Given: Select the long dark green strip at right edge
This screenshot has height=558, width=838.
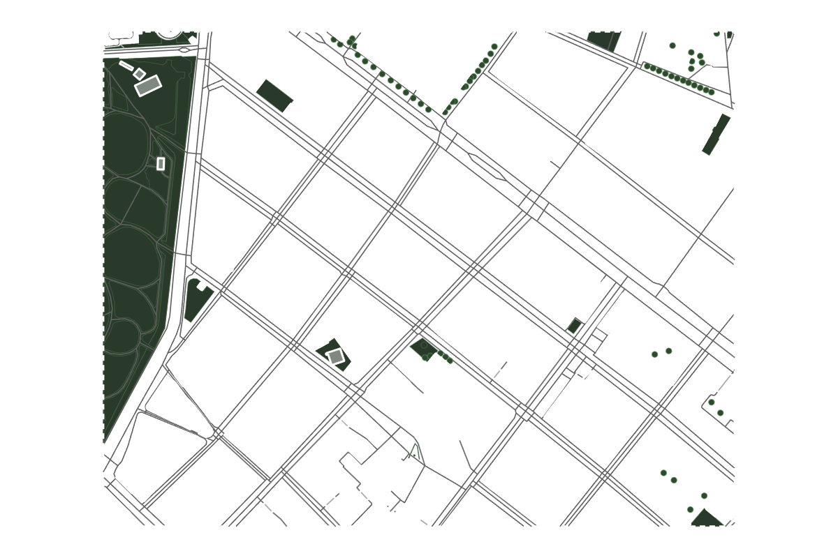Looking at the screenshot, I should click(716, 135).
